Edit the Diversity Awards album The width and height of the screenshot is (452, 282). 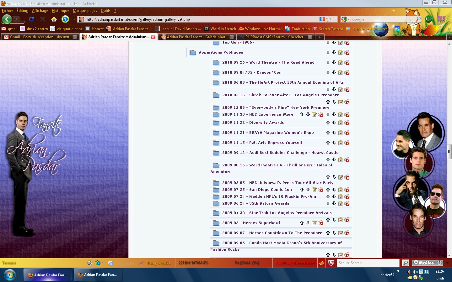point(341,123)
